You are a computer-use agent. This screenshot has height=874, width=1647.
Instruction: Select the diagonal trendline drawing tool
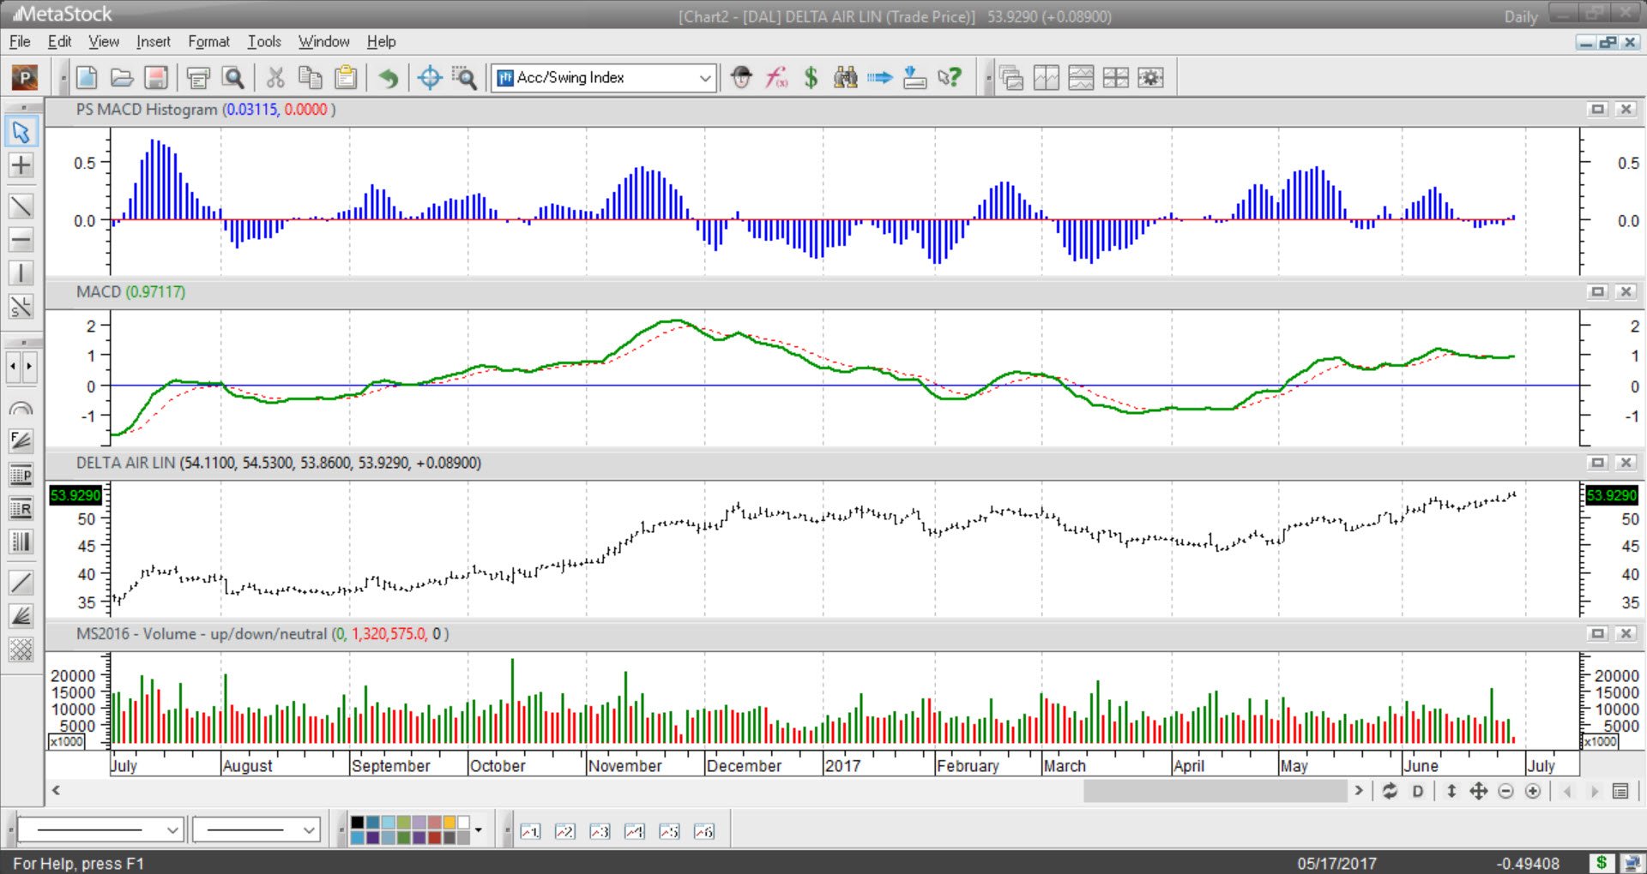pyautogui.click(x=21, y=206)
